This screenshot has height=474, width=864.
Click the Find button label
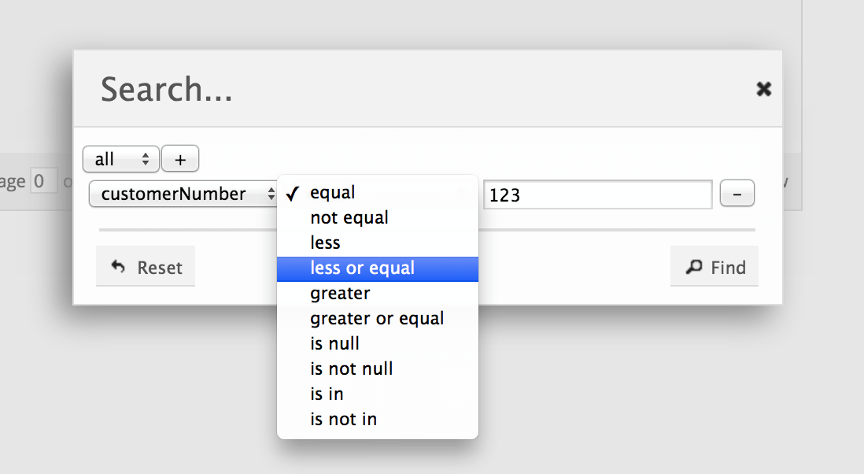(x=728, y=268)
